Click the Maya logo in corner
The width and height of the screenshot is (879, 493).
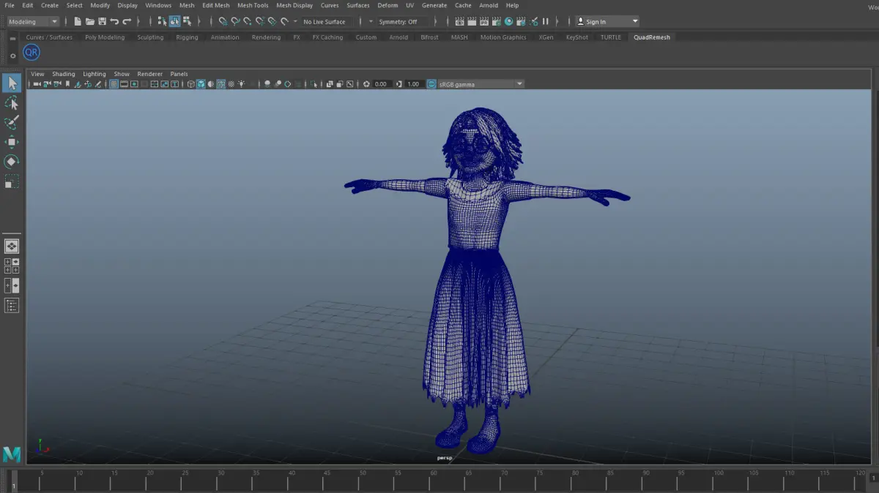click(12, 454)
